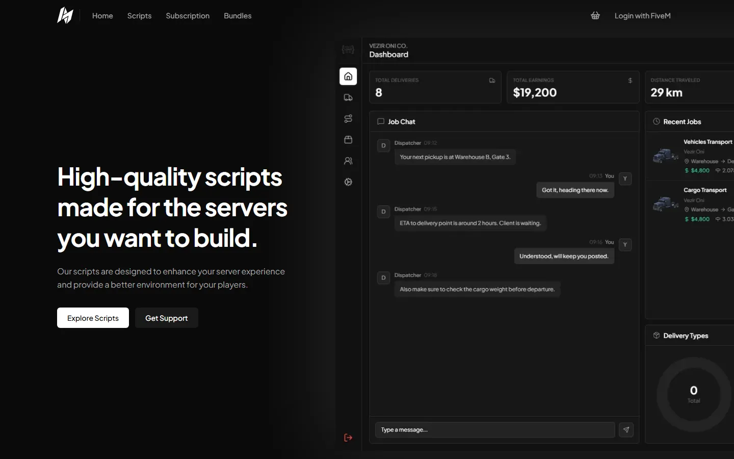Screen dimensions: 734x459
Task: Go to the Home page
Action: (x=102, y=16)
